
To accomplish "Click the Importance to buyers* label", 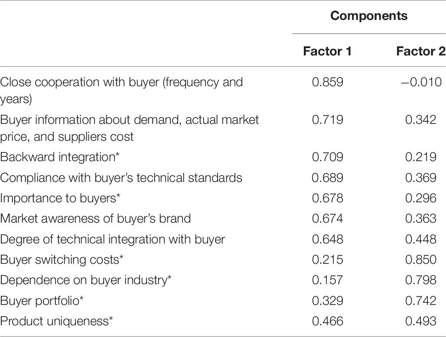I will (60, 198).
